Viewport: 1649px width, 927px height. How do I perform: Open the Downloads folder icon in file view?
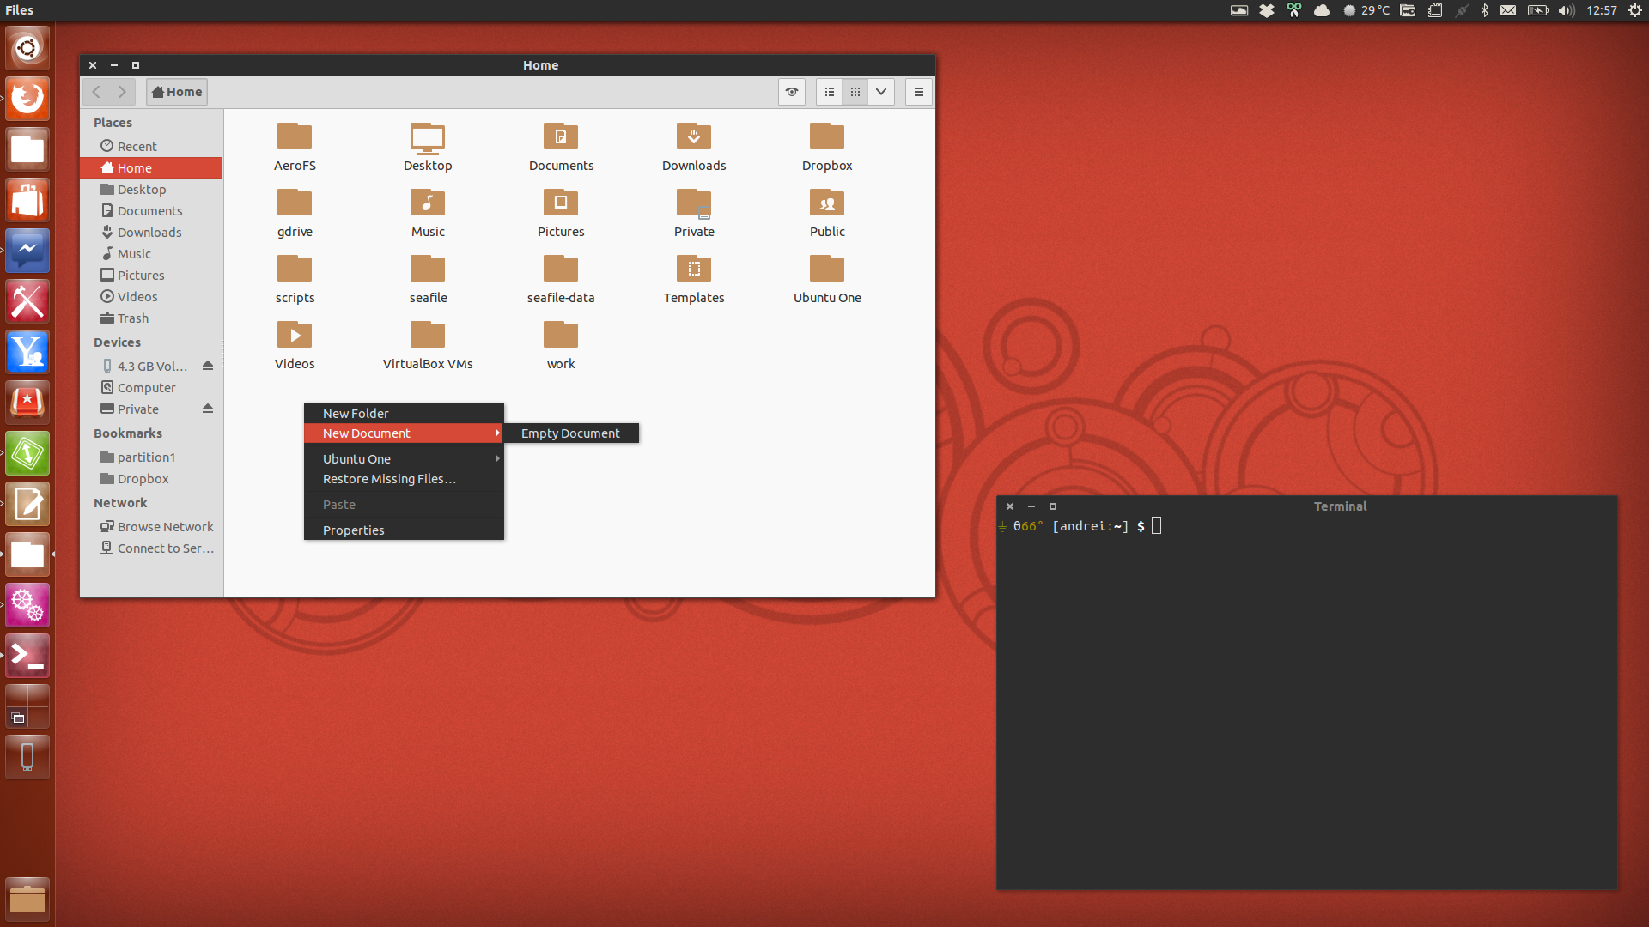click(x=694, y=137)
